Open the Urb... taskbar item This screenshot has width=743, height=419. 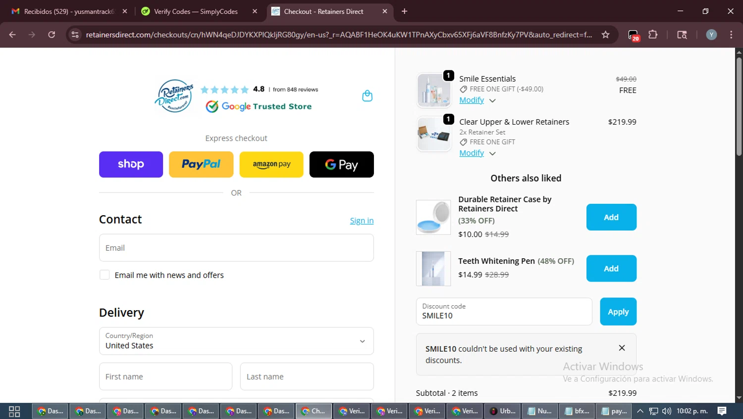click(502, 411)
